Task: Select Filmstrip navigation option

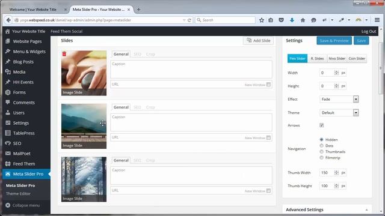Action: pyautogui.click(x=321, y=158)
